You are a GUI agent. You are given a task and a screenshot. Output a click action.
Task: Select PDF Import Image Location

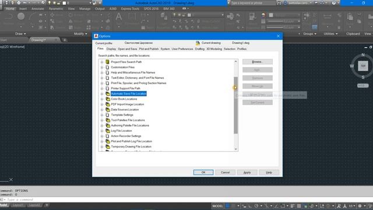(x=128, y=104)
